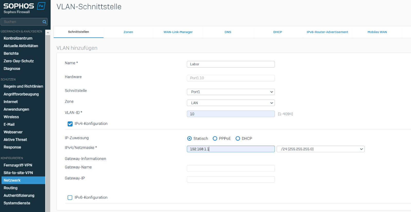Go to the DNS tab
Screen dimensions: 411x212
pyautogui.click(x=228, y=32)
